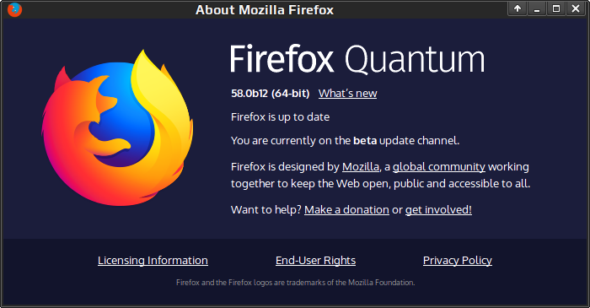This screenshot has width=590, height=308.
Task: Click the bold beta channel word
Action: coord(365,141)
